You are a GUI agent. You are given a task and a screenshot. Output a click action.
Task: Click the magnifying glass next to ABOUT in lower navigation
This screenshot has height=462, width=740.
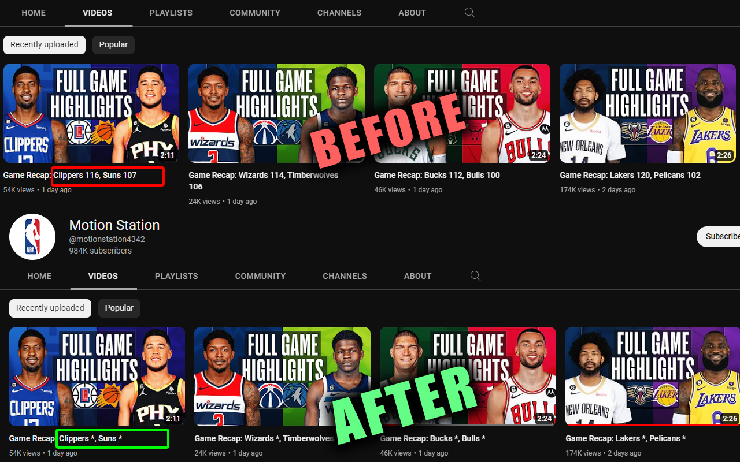click(475, 276)
